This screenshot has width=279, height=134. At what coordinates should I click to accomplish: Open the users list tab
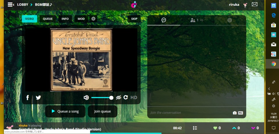click(197, 20)
